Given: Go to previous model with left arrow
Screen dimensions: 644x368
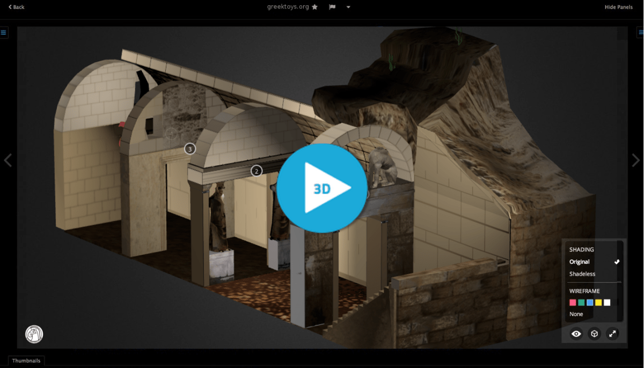Looking at the screenshot, I should (8, 160).
